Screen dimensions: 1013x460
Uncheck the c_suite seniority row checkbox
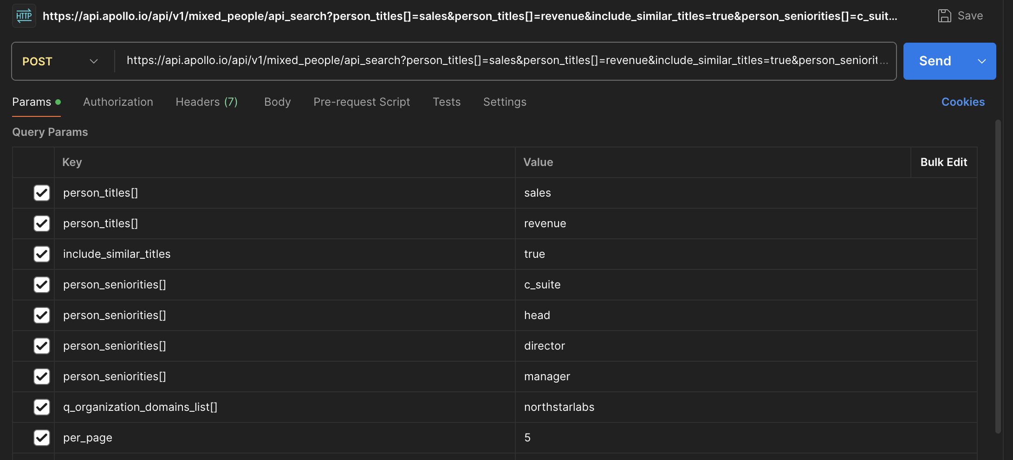42,285
